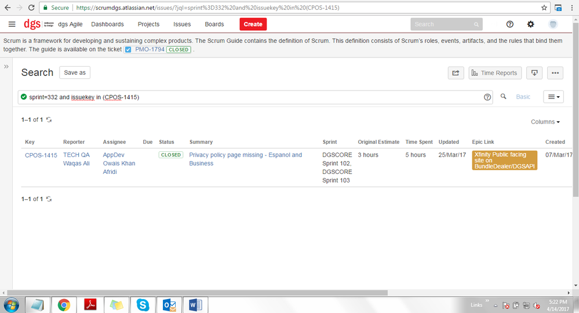Open Time Reports
This screenshot has width=579, height=313.
(495, 73)
